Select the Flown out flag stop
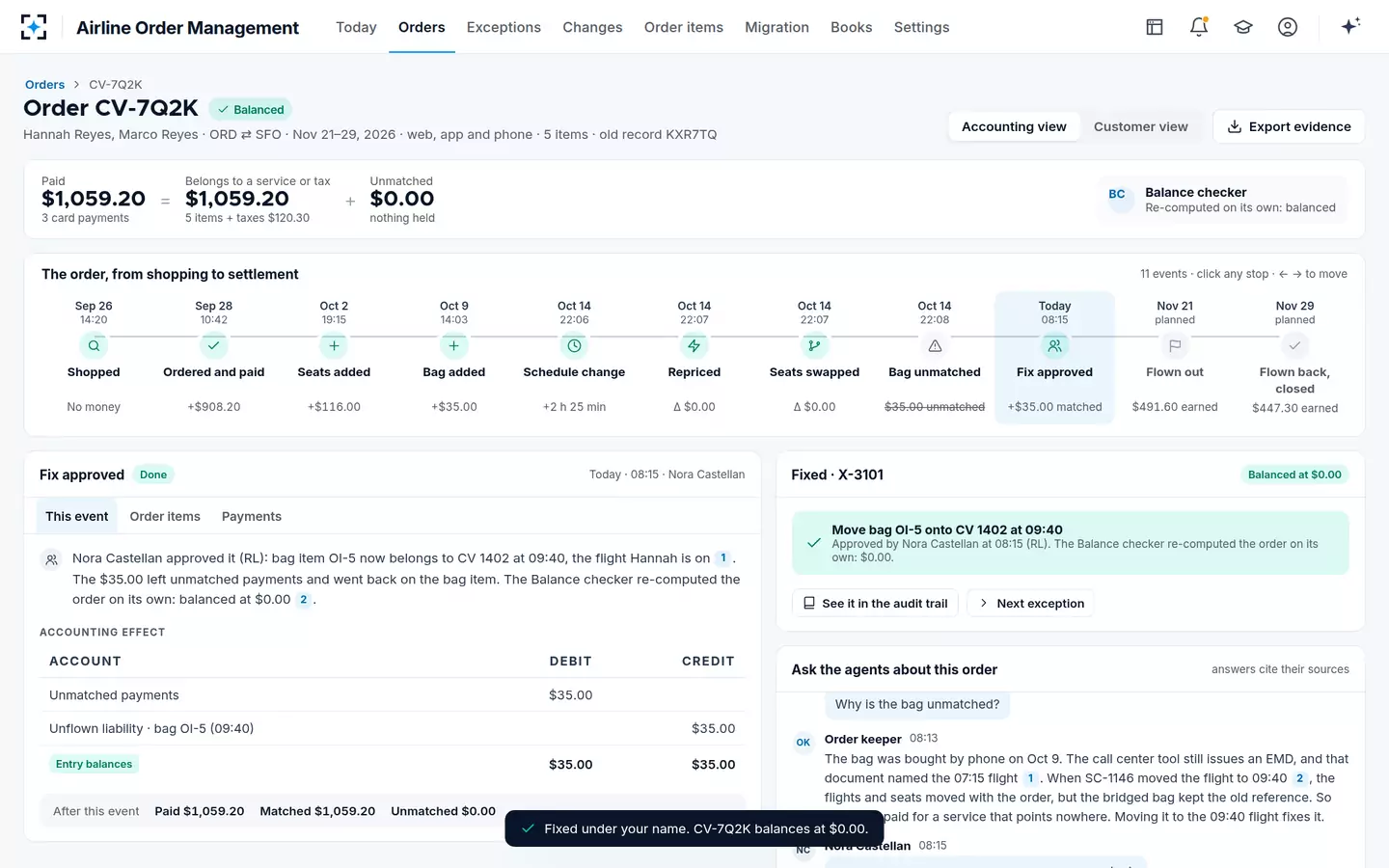Image resolution: width=1389 pixels, height=868 pixels. (x=1175, y=345)
